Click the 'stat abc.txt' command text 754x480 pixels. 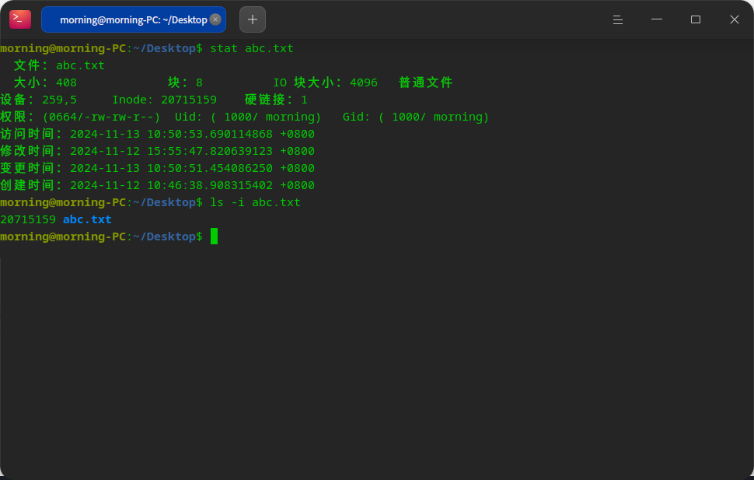pyautogui.click(x=252, y=48)
